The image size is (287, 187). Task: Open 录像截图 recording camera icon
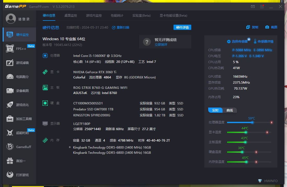(10, 91)
